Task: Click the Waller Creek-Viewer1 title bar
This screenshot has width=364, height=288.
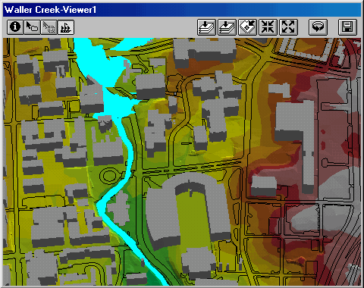Action: pos(182,10)
